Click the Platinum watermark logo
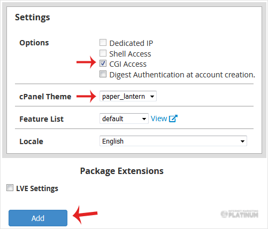Viewport: 268px width, 229px height. 240,214
